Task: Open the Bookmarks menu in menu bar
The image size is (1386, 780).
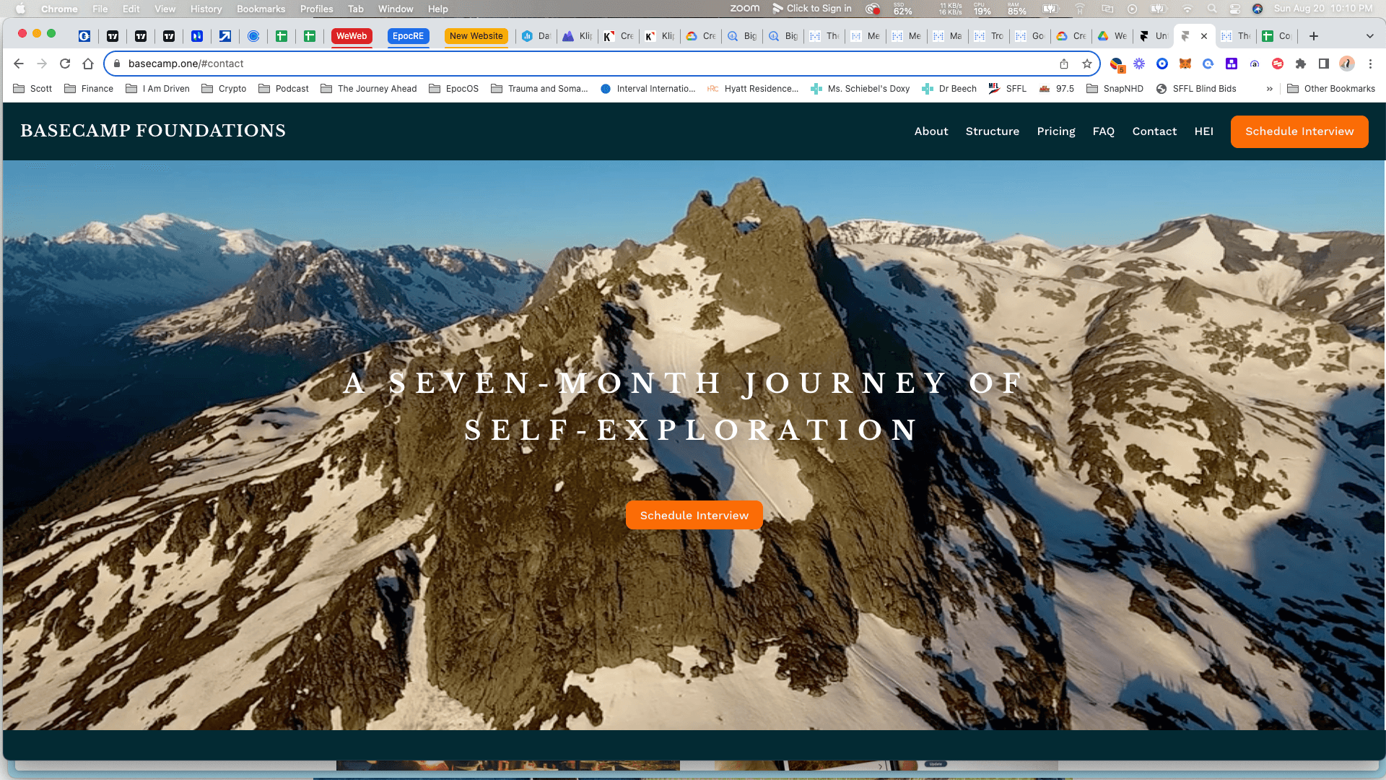Action: click(x=261, y=9)
